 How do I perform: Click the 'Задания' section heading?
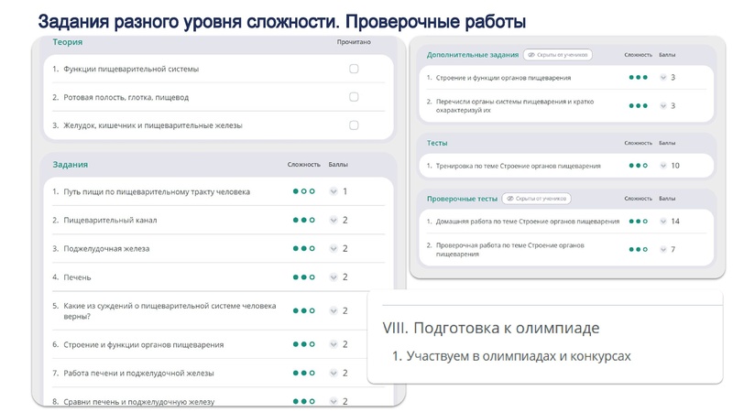pyautogui.click(x=71, y=165)
